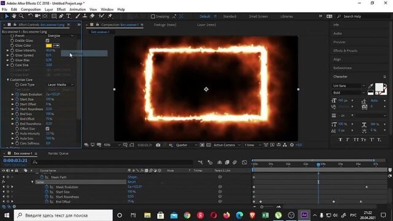
Task: Select the Zoom magnifier tool
Action: click(21, 16)
